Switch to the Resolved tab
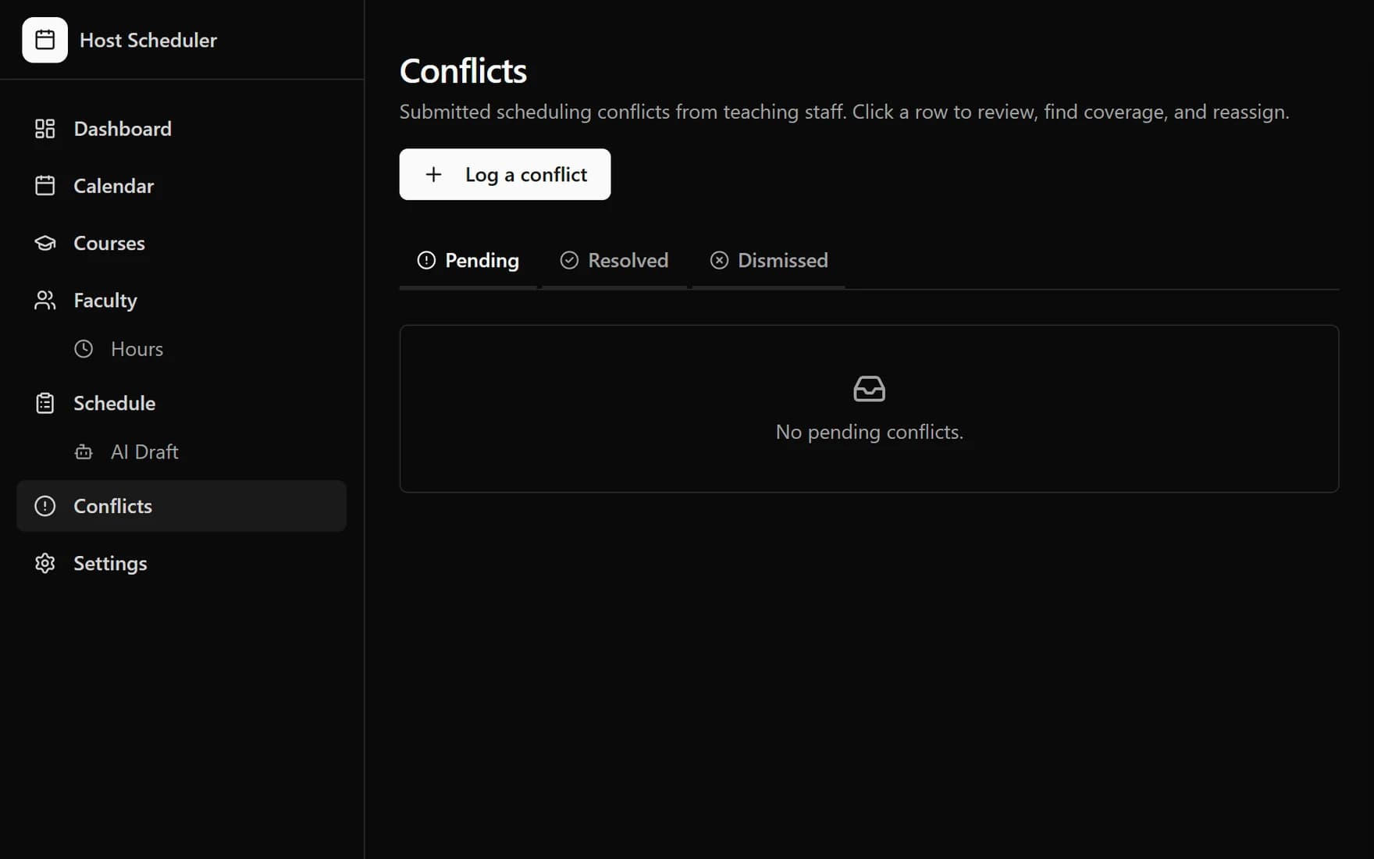 614,260
